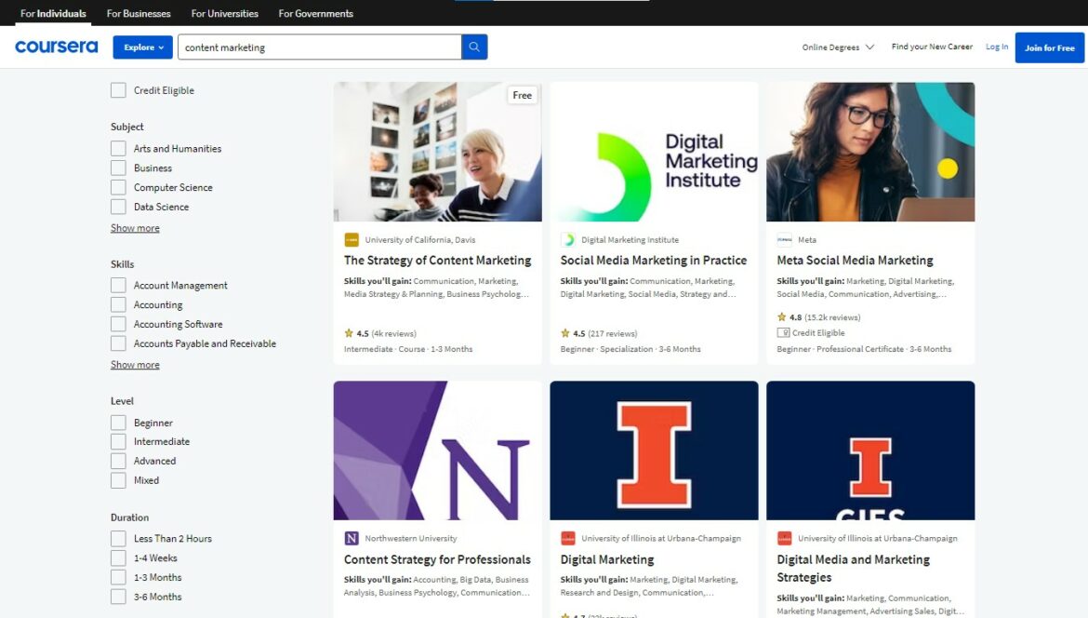Viewport: 1088px width, 618px height.
Task: Expand Show more under Skills
Action: coord(136,365)
